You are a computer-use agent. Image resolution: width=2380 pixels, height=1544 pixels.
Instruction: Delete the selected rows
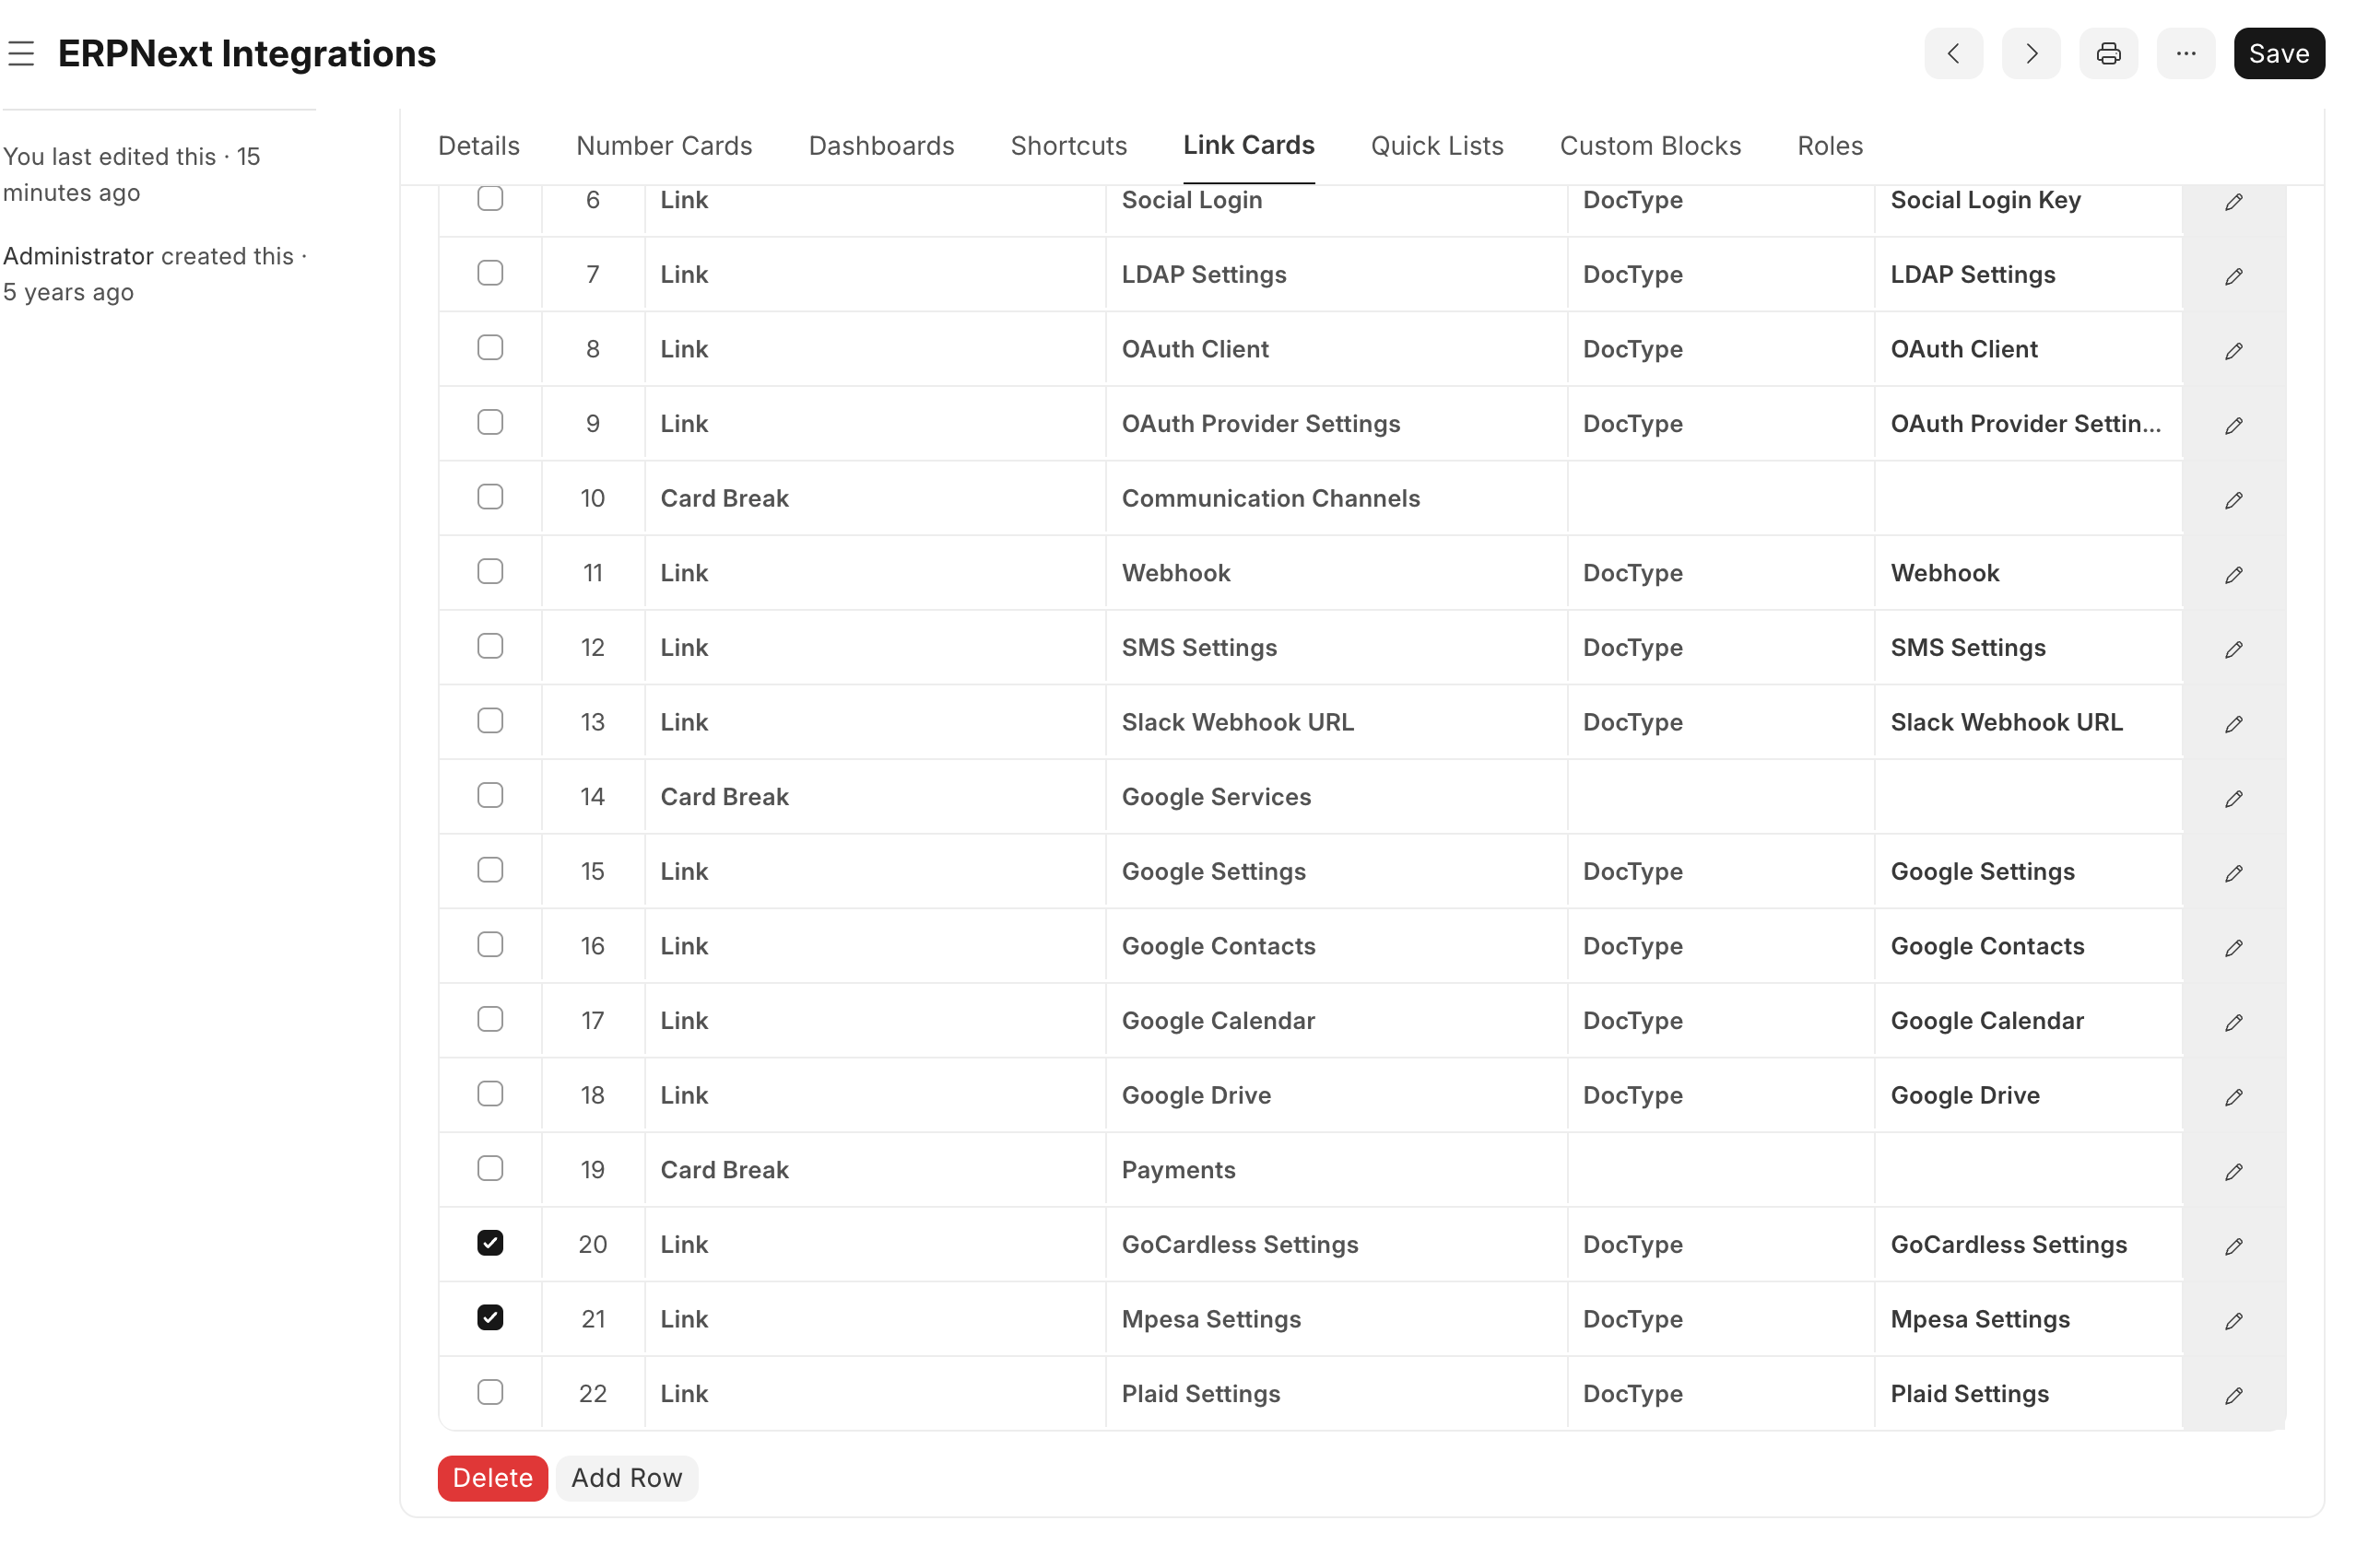coord(492,1478)
